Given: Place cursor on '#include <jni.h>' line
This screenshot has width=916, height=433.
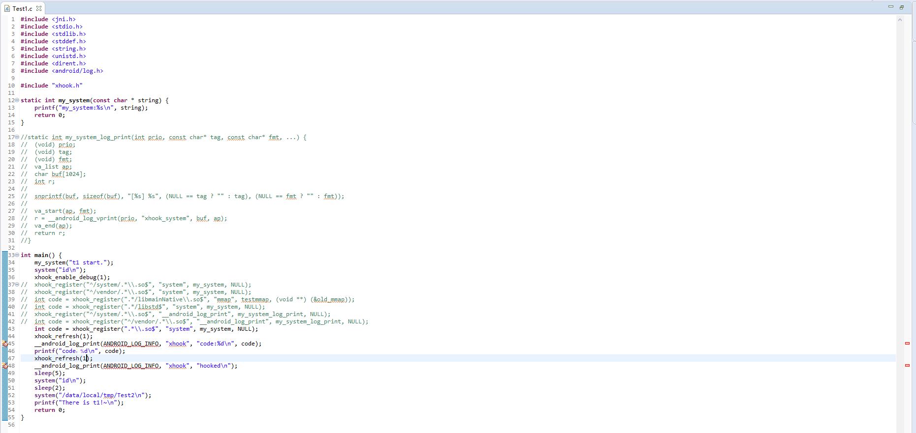Looking at the screenshot, I should [48, 19].
